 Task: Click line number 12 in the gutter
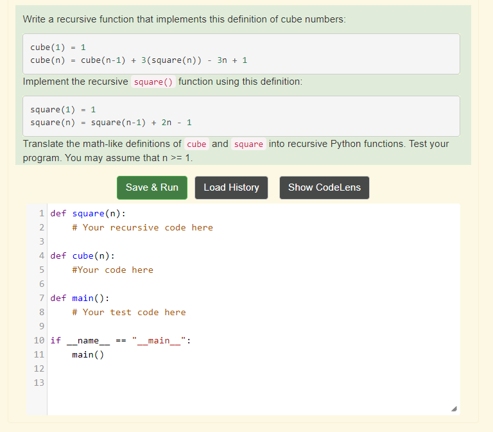pyautogui.click(x=39, y=368)
